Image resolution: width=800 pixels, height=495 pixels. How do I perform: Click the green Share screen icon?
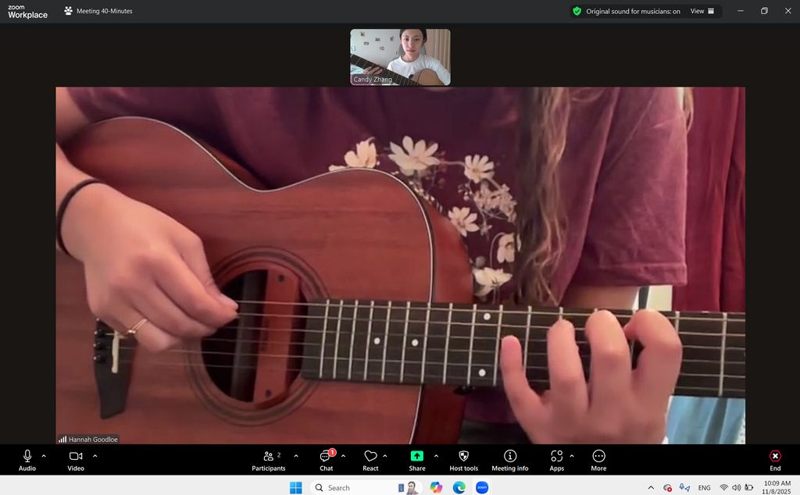tap(417, 456)
